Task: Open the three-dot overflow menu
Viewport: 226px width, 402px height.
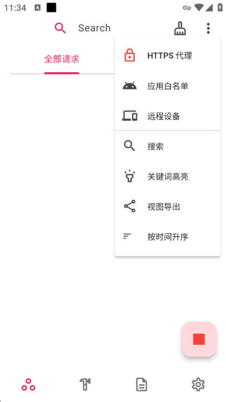Action: tap(208, 28)
